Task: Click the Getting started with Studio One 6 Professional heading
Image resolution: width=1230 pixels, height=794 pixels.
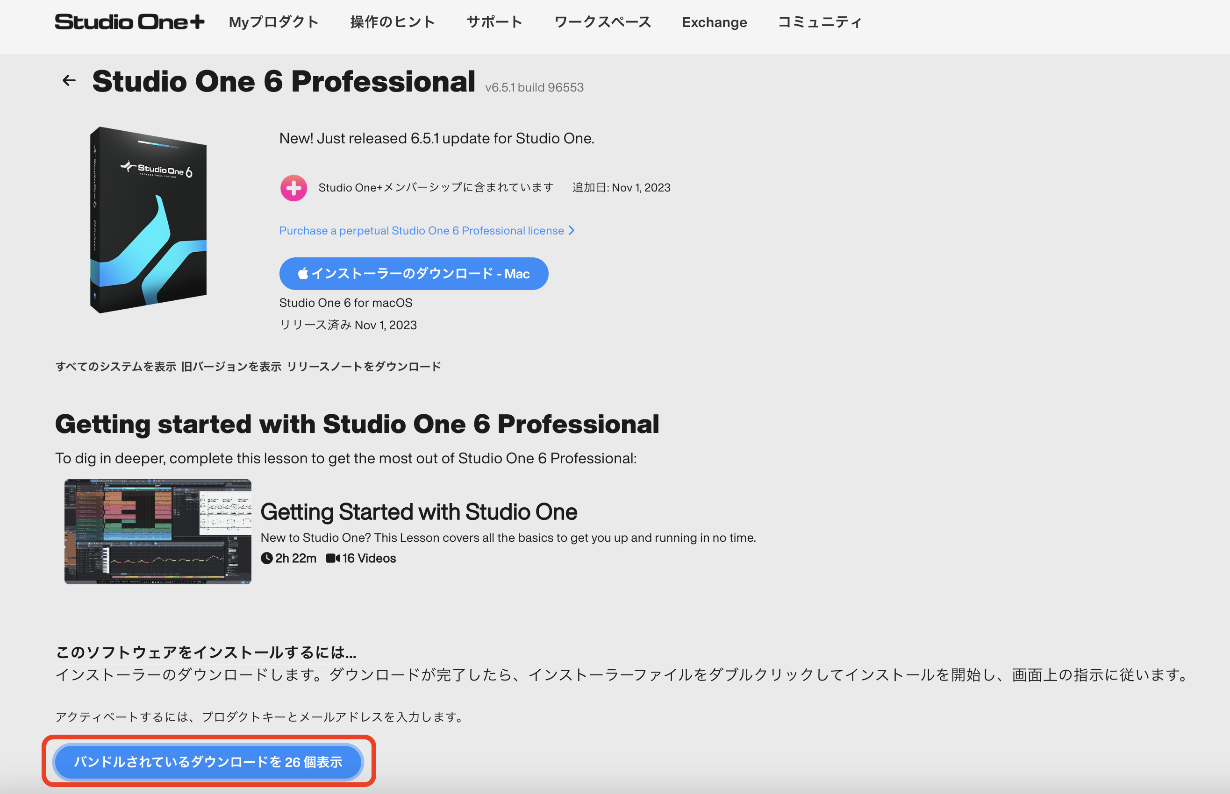Action: [357, 425]
